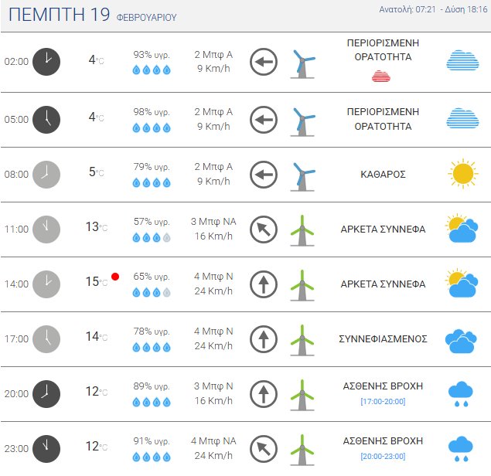Screen dimensions: 491x476
Task: Click the sunrise and sunset times text
Action: [433, 9]
